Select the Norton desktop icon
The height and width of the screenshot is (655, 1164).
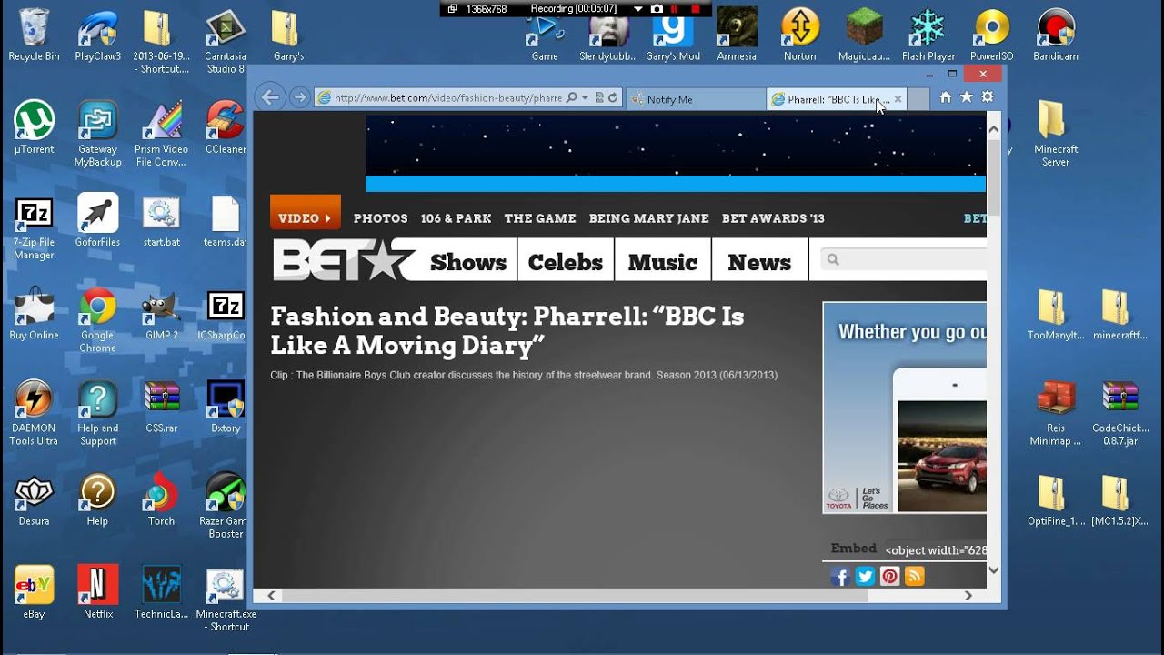[800, 35]
